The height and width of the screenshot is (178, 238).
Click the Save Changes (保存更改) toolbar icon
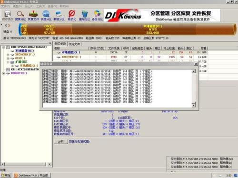[8, 15]
